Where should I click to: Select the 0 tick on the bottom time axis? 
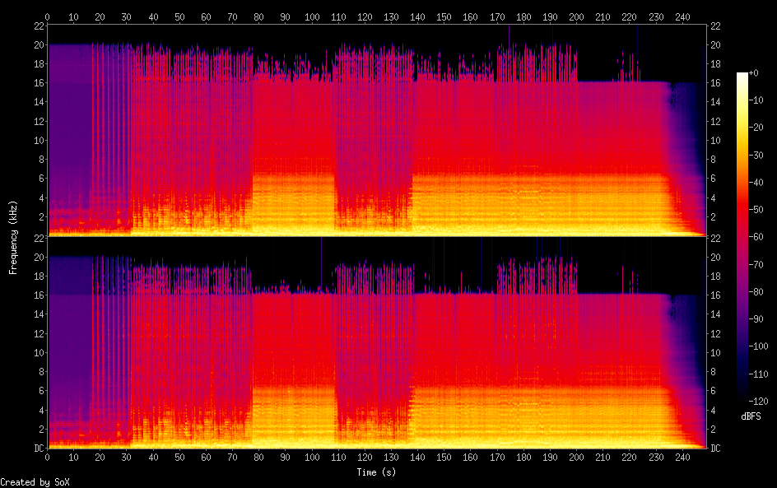click(48, 457)
